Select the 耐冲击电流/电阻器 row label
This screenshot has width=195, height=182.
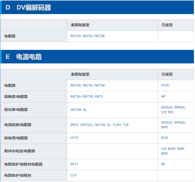[x=20, y=151]
